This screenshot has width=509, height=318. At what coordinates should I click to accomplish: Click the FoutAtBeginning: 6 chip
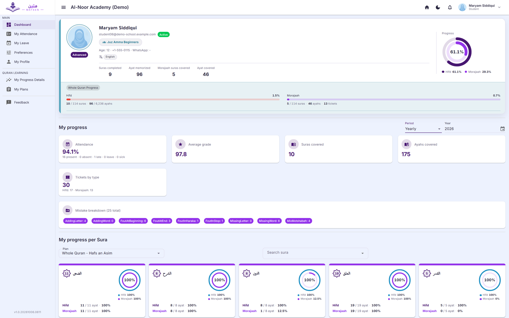tap(133, 221)
